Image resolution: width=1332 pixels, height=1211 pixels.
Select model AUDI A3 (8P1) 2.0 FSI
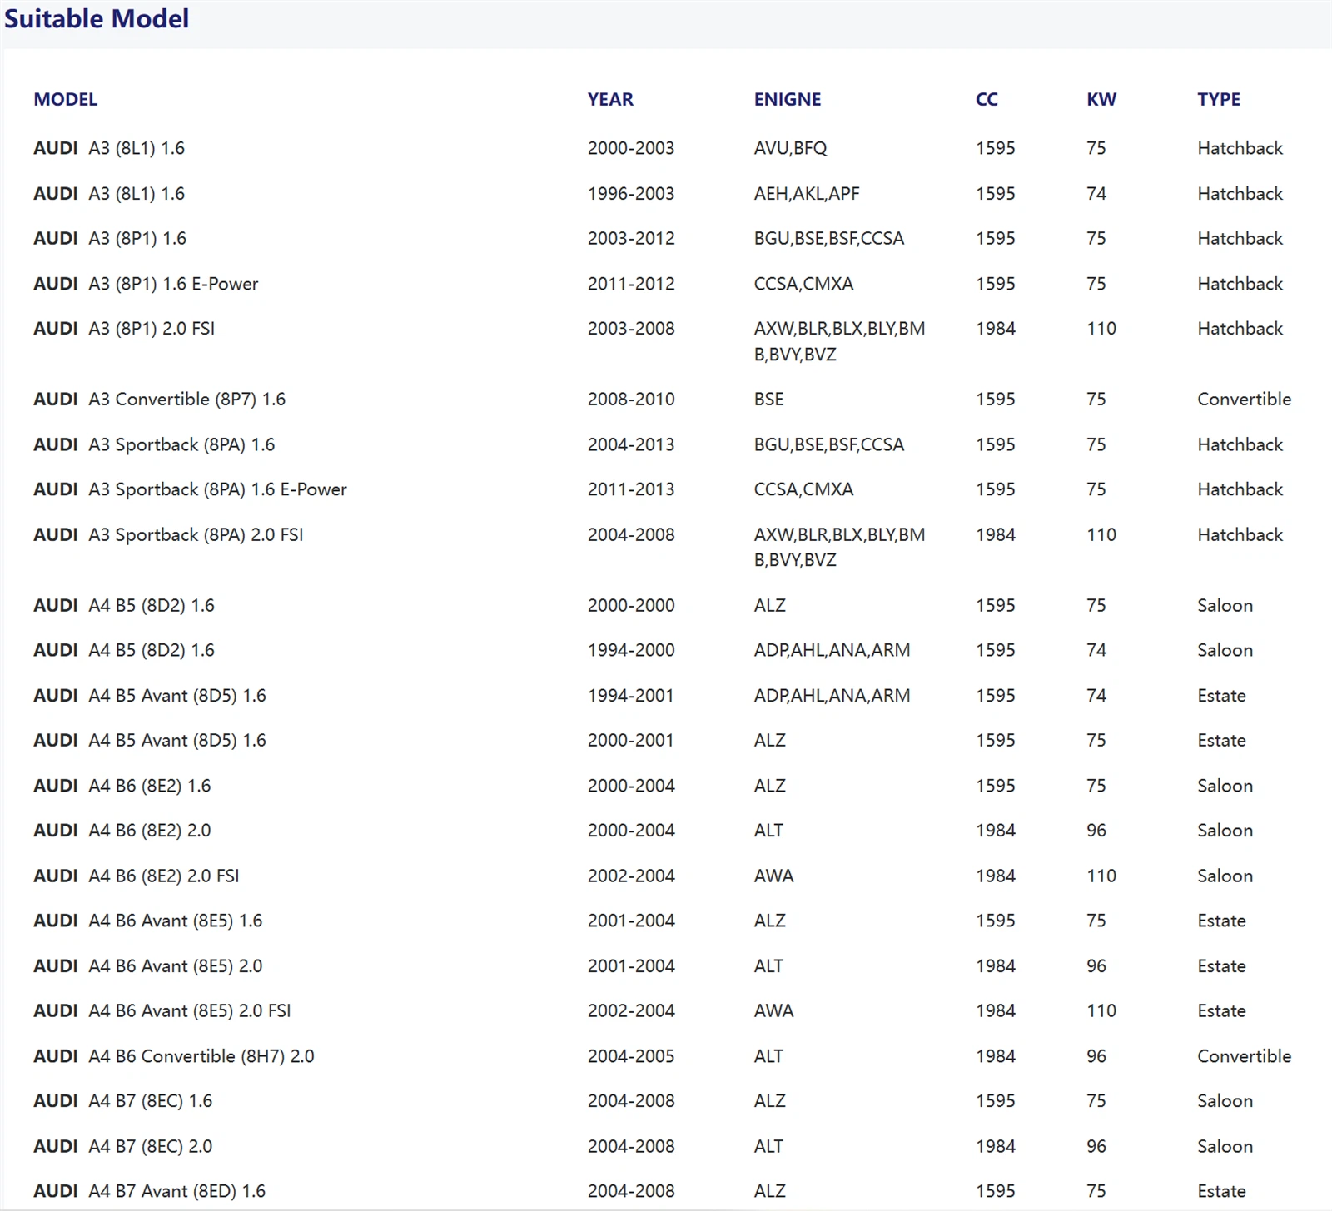pos(124,329)
